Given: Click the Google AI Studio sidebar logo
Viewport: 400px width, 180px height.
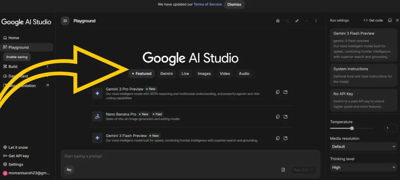Looking at the screenshot, I should click(26, 22).
